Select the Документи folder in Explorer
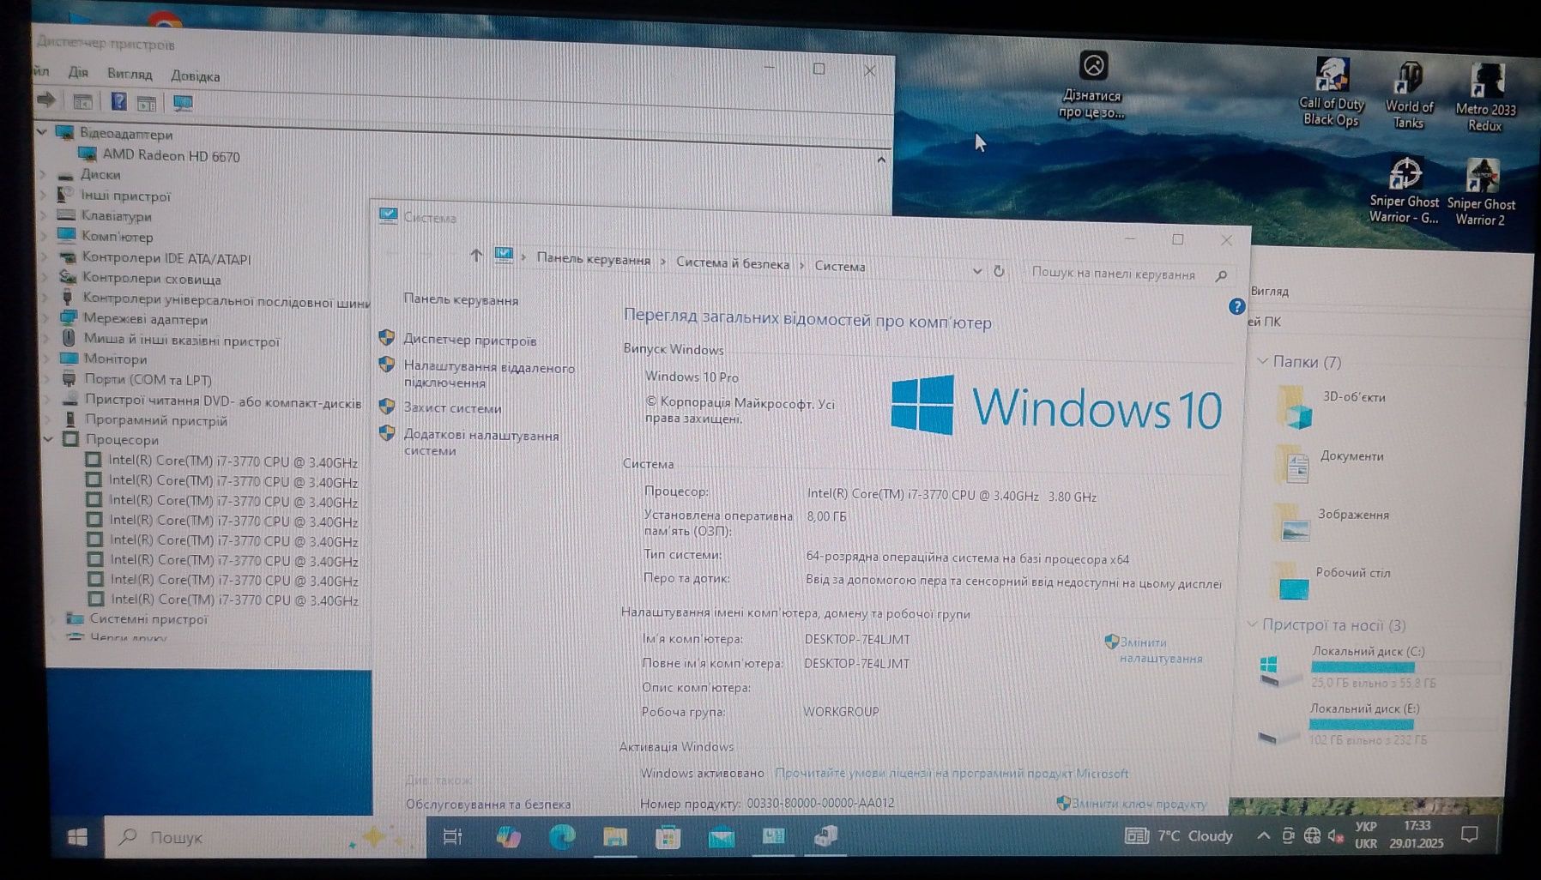This screenshot has width=1541, height=880. [x=1331, y=464]
